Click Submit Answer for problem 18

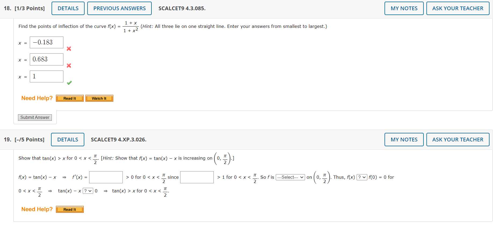35,117
